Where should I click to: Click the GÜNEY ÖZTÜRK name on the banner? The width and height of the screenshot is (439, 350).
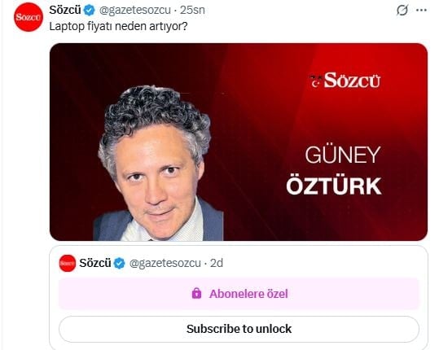pyautogui.click(x=334, y=170)
